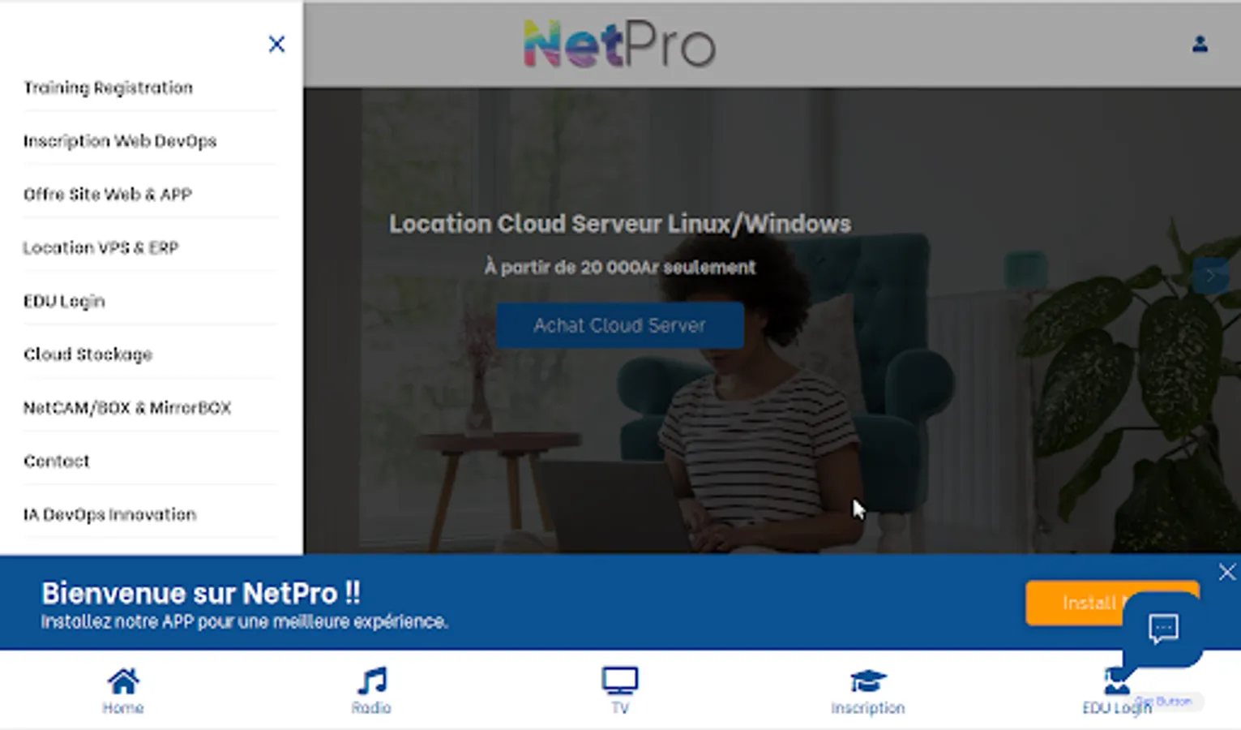Select Inscription Web DevOps menu item
Viewport: 1241px width, 730px height.
[120, 141]
